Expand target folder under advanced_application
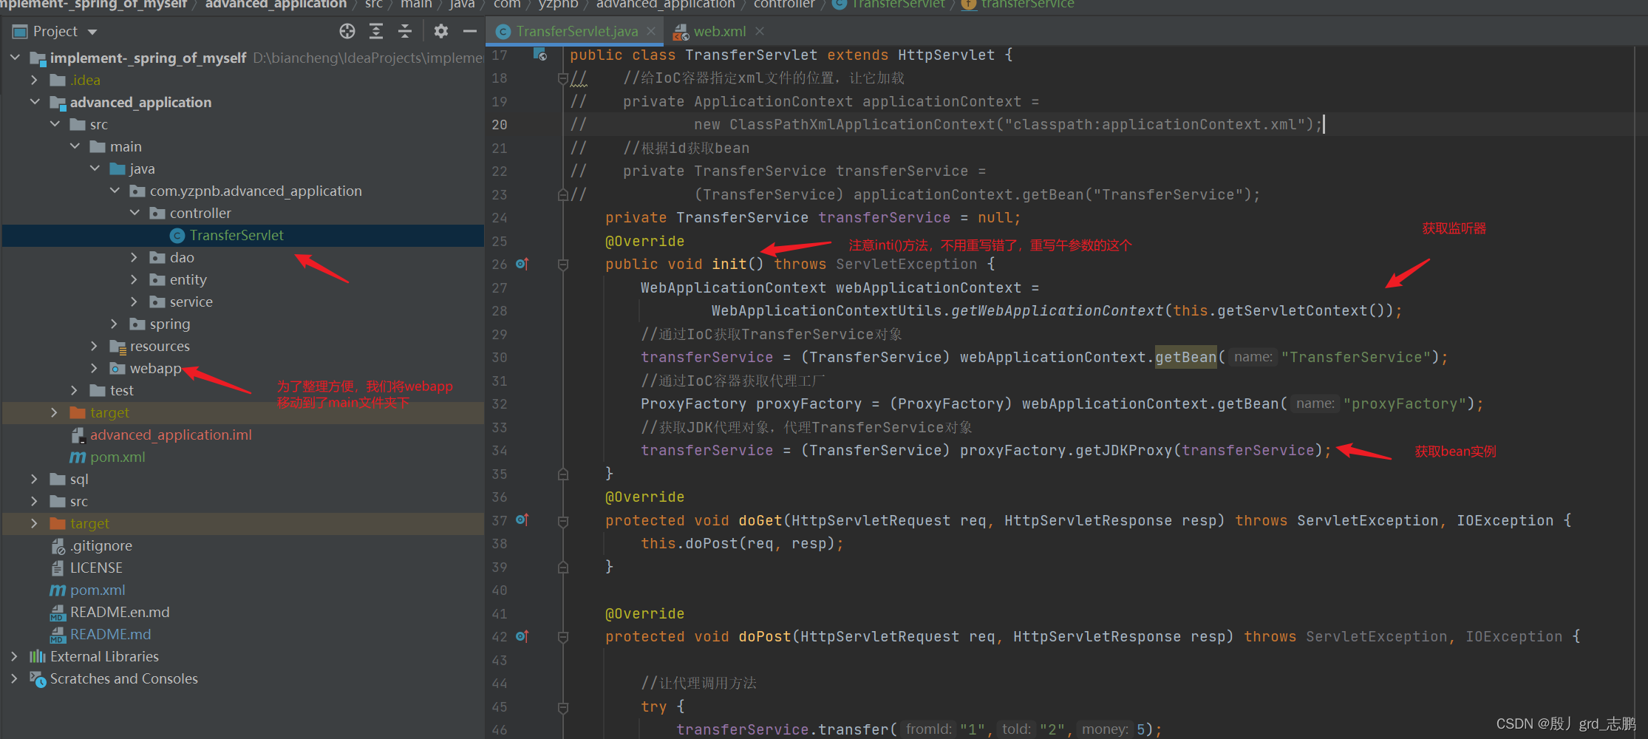1648x739 pixels. coord(55,412)
